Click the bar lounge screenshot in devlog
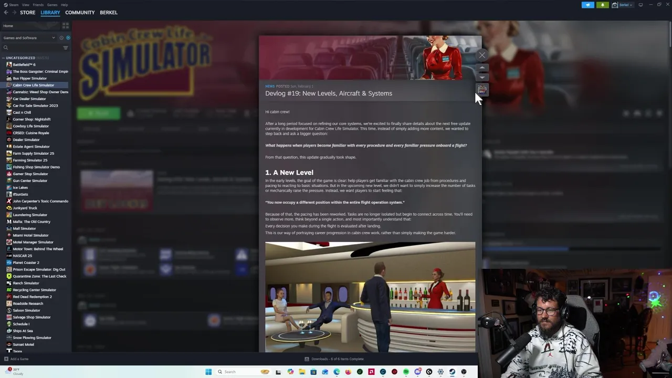The width and height of the screenshot is (672, 378). point(370,297)
